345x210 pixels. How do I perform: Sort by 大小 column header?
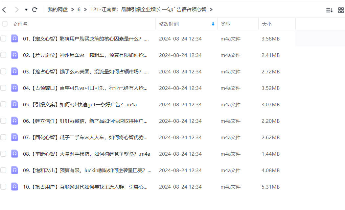(267, 24)
